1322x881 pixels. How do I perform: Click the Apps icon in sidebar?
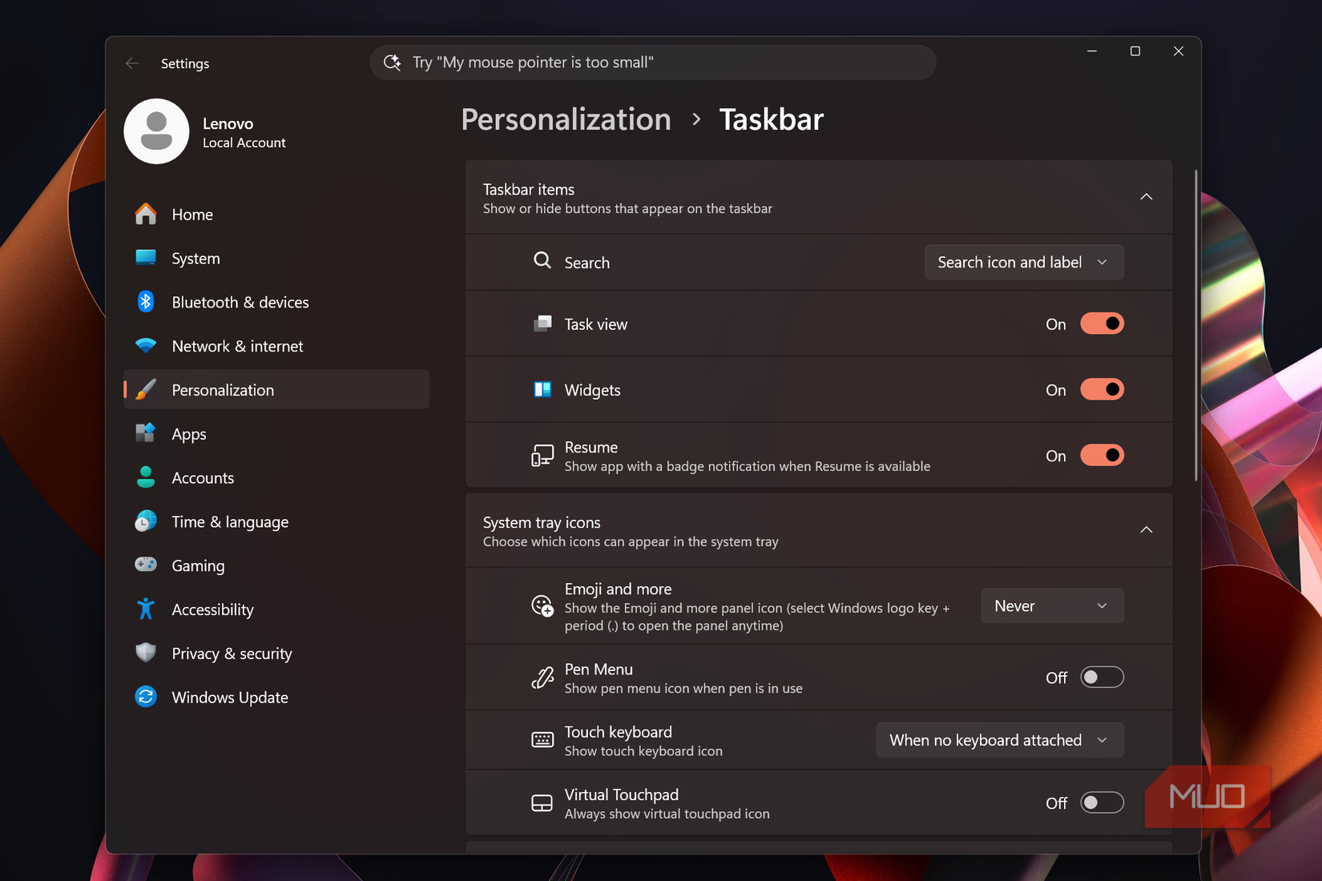(146, 433)
